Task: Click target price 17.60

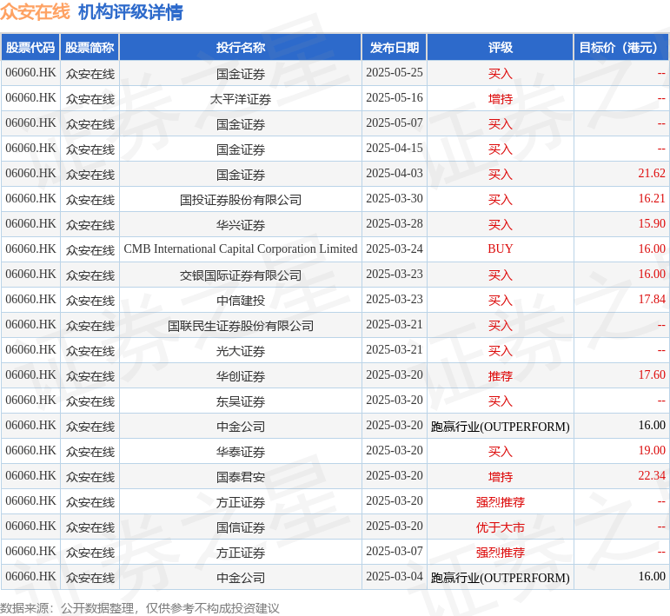Action: [x=652, y=375]
